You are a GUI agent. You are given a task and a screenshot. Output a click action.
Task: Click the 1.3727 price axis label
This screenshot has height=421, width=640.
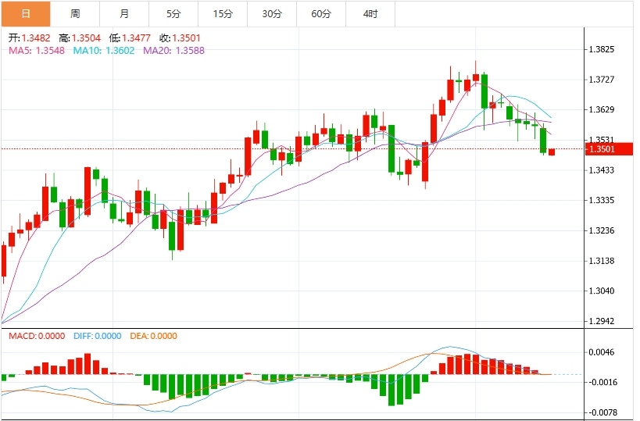[602, 80]
